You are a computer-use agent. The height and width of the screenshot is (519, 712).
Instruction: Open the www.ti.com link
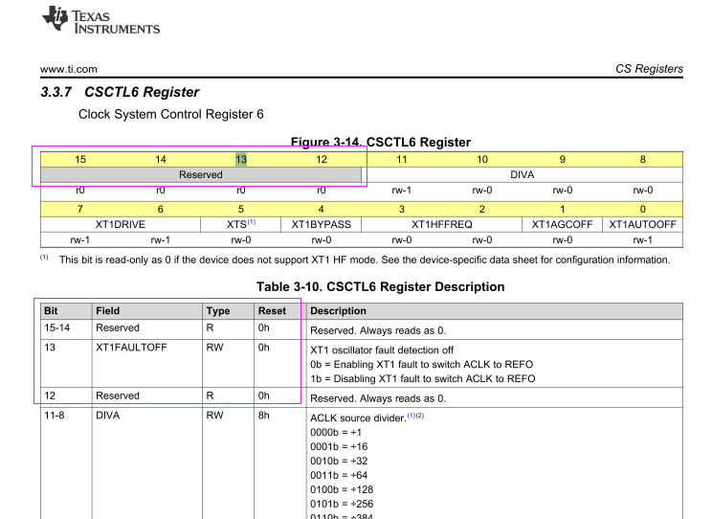(69, 69)
